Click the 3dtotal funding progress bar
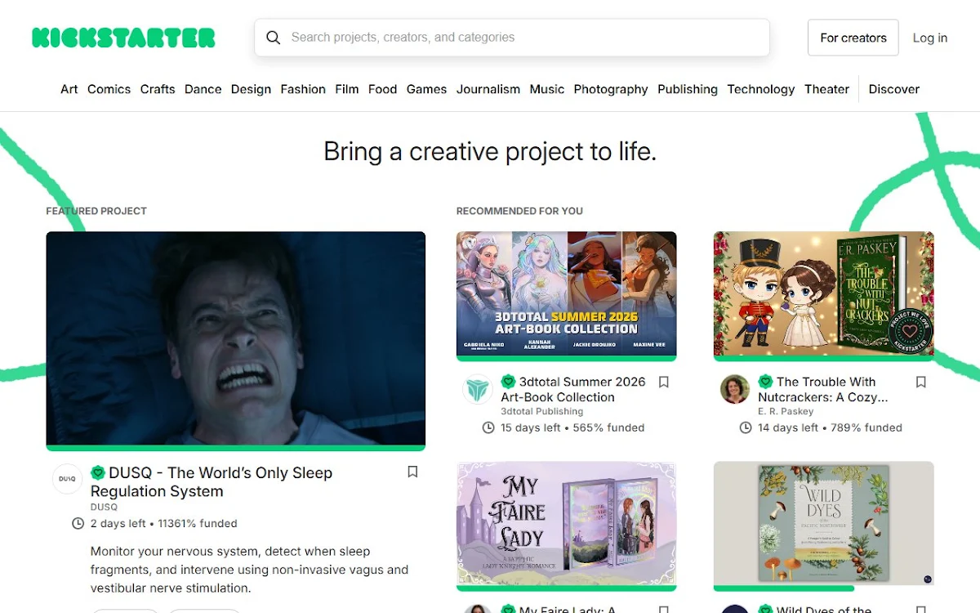The height and width of the screenshot is (613, 980). [x=567, y=358]
